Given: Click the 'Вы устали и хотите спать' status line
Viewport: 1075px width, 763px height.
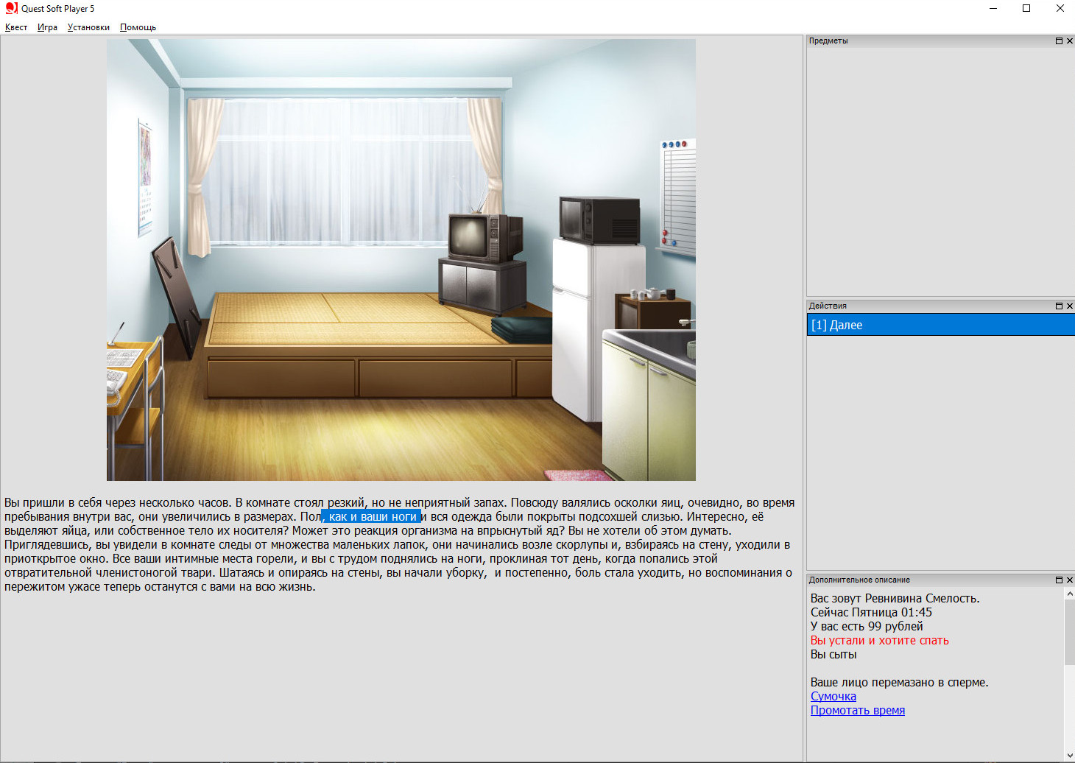Looking at the screenshot, I should coord(879,640).
